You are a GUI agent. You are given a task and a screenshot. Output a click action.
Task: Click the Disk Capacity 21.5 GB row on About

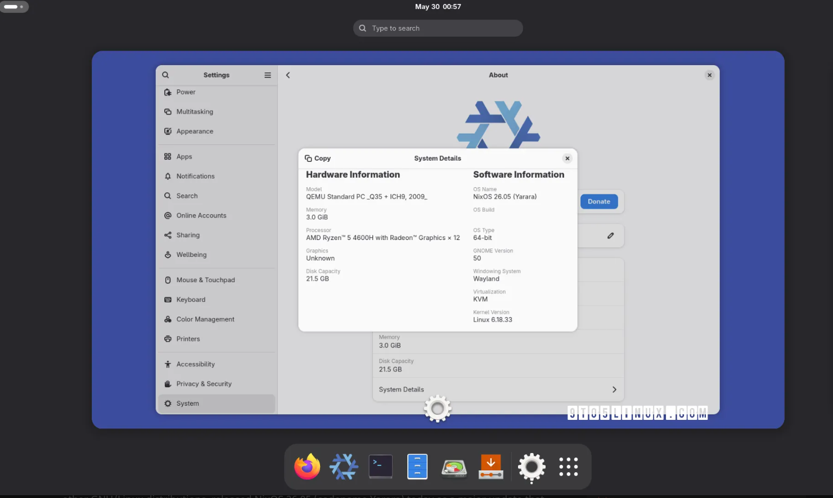click(498, 365)
